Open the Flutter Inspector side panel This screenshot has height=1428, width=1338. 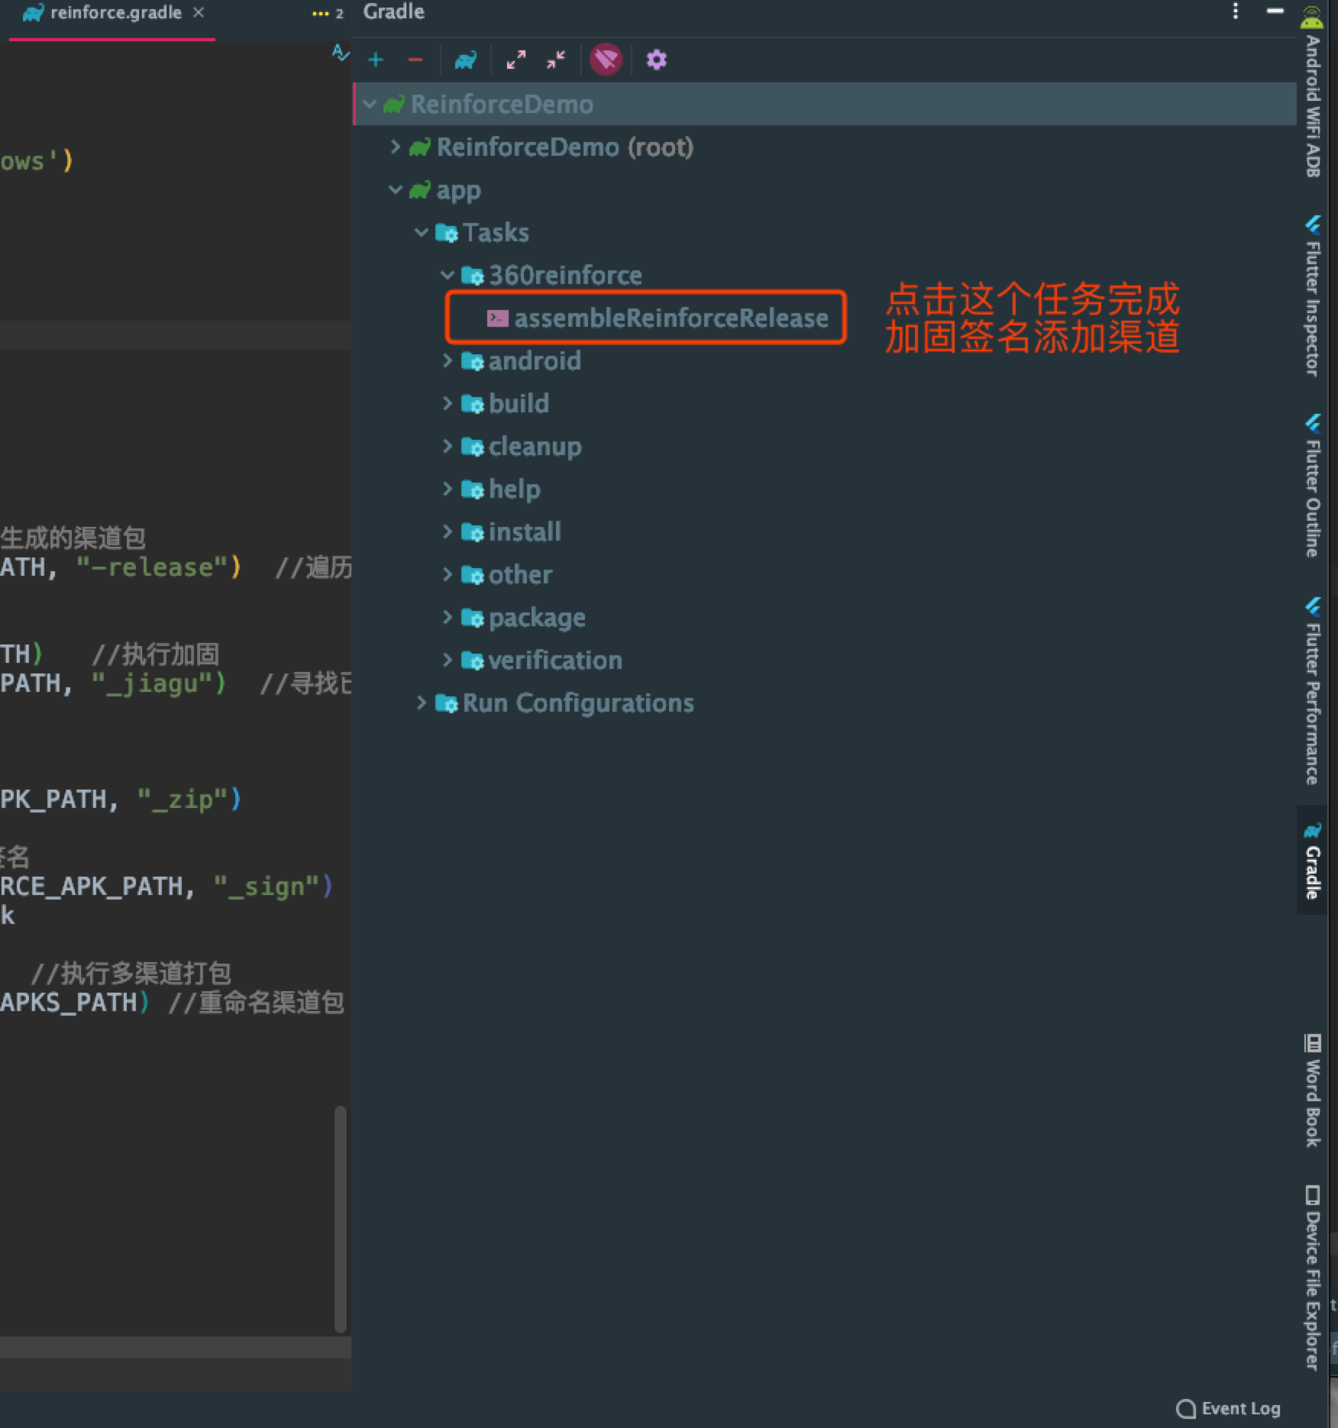pyautogui.click(x=1313, y=296)
